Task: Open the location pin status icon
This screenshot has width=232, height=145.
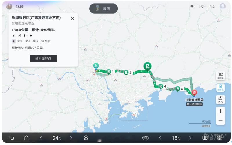Action: [x=192, y=6]
